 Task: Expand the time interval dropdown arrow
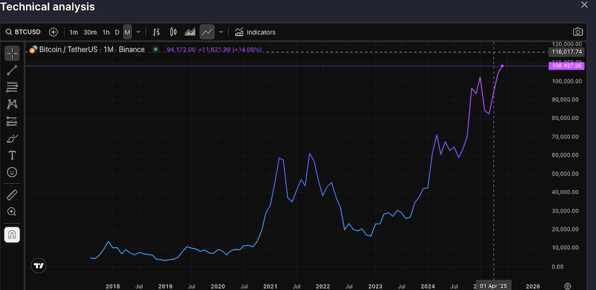[x=137, y=32]
